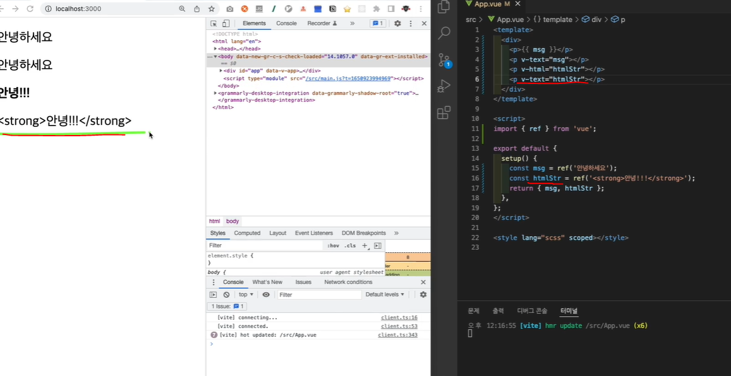
Task: Click the zoom magnifier in address bar
Action: tap(183, 9)
